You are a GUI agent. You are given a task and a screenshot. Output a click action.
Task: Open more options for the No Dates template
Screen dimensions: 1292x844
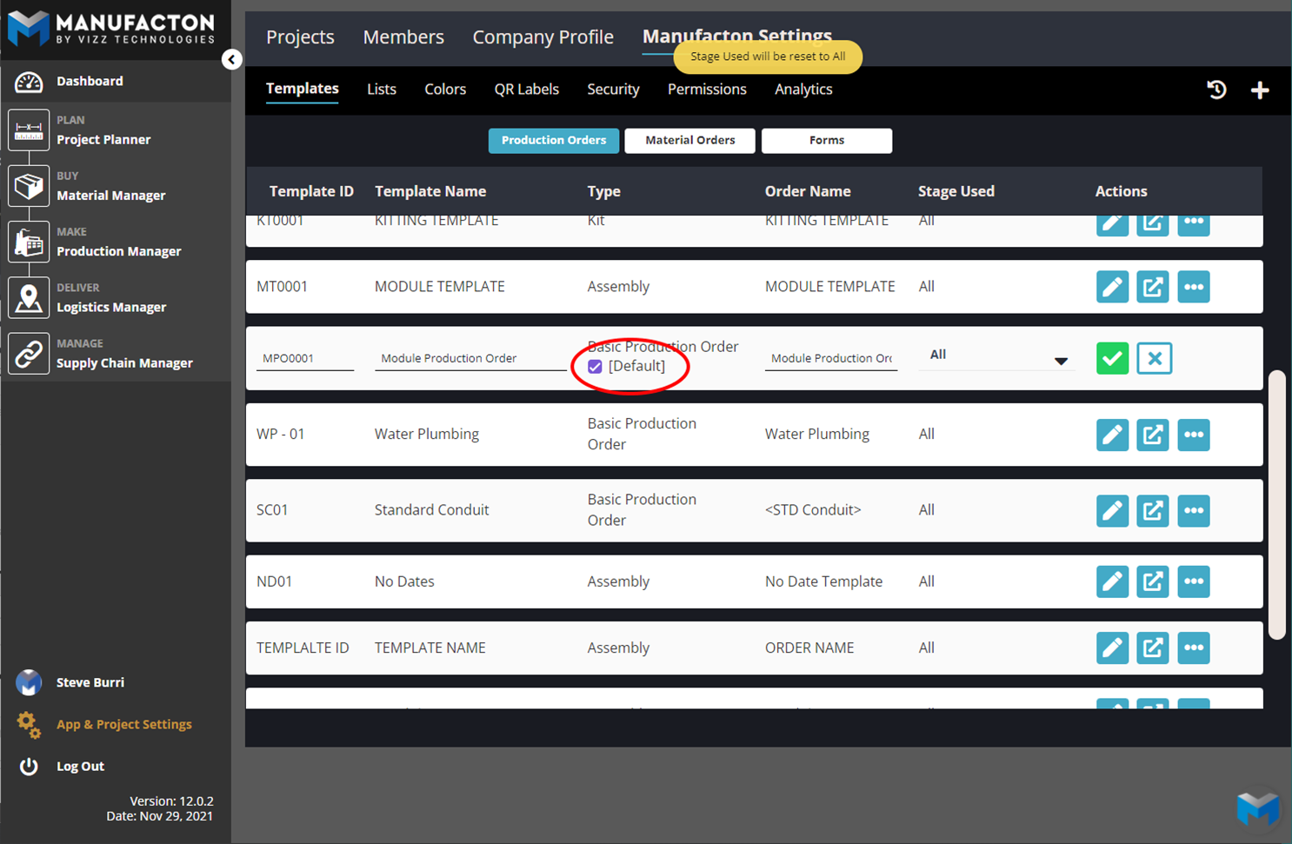coord(1193,581)
